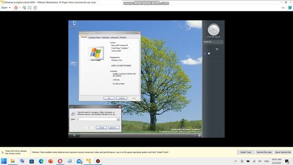This screenshot has height=165, width=293.
Task: Open Microsoft Store from the taskbar
Action: [32, 161]
